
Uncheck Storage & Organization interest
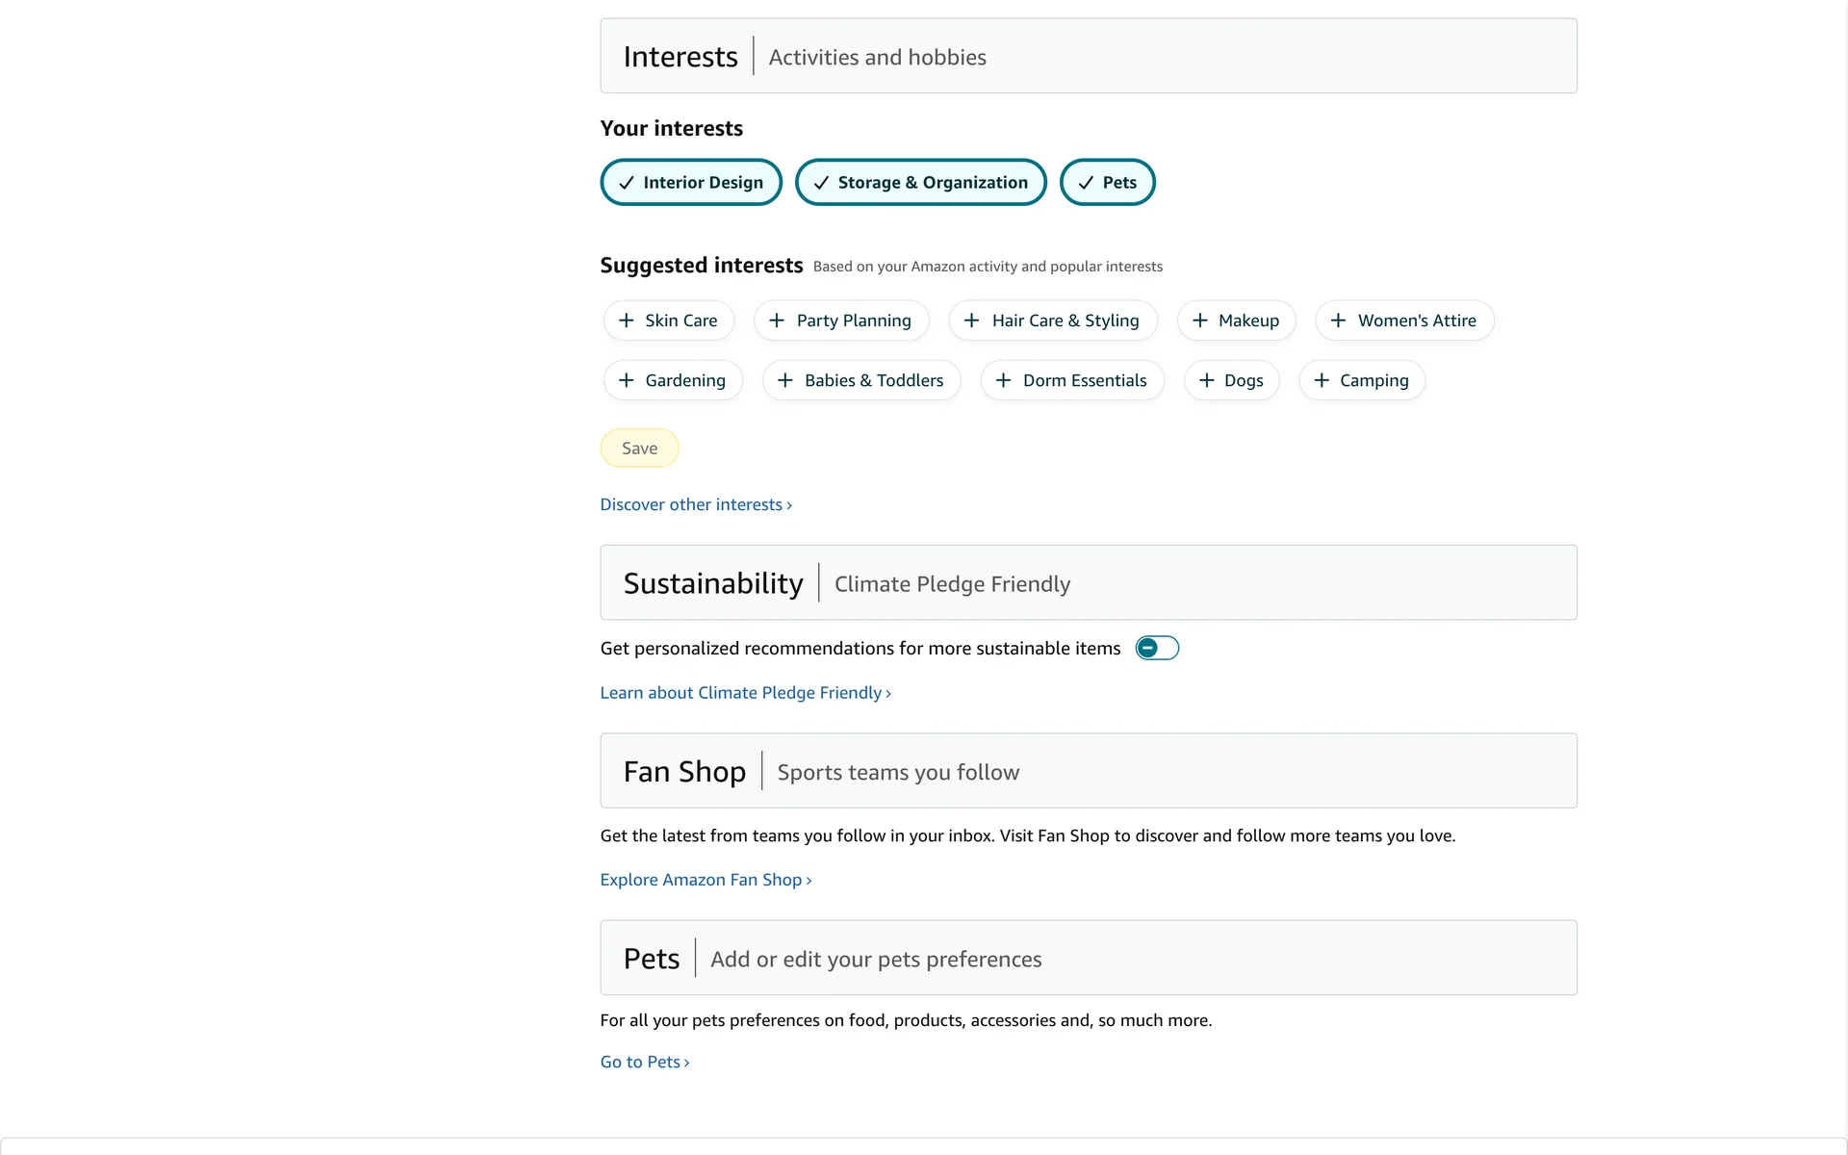click(x=919, y=182)
